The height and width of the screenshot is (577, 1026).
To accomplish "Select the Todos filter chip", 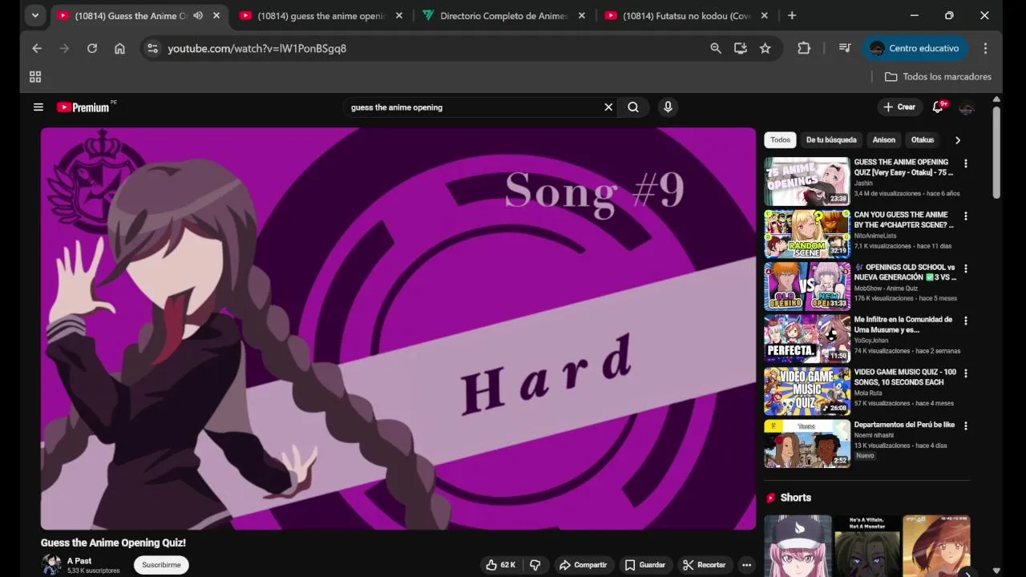I will point(781,140).
